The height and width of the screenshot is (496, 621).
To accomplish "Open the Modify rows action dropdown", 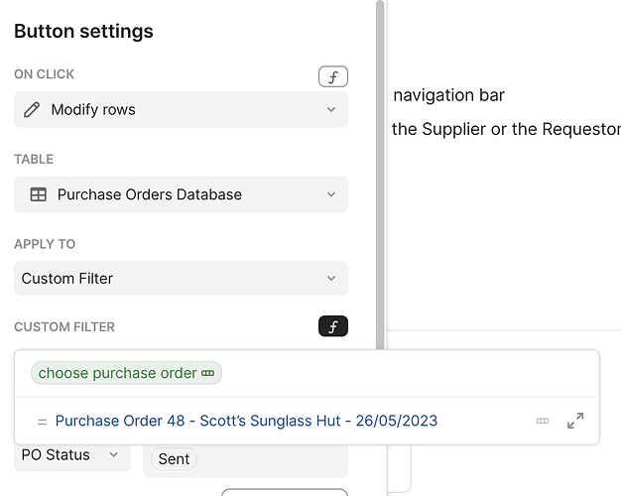I will click(181, 110).
